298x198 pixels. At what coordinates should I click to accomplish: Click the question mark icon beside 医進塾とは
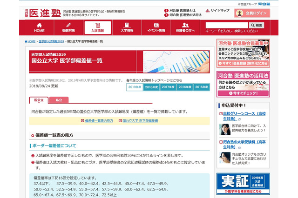pos(166,11)
